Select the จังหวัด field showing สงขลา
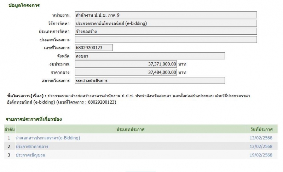 [150, 56]
